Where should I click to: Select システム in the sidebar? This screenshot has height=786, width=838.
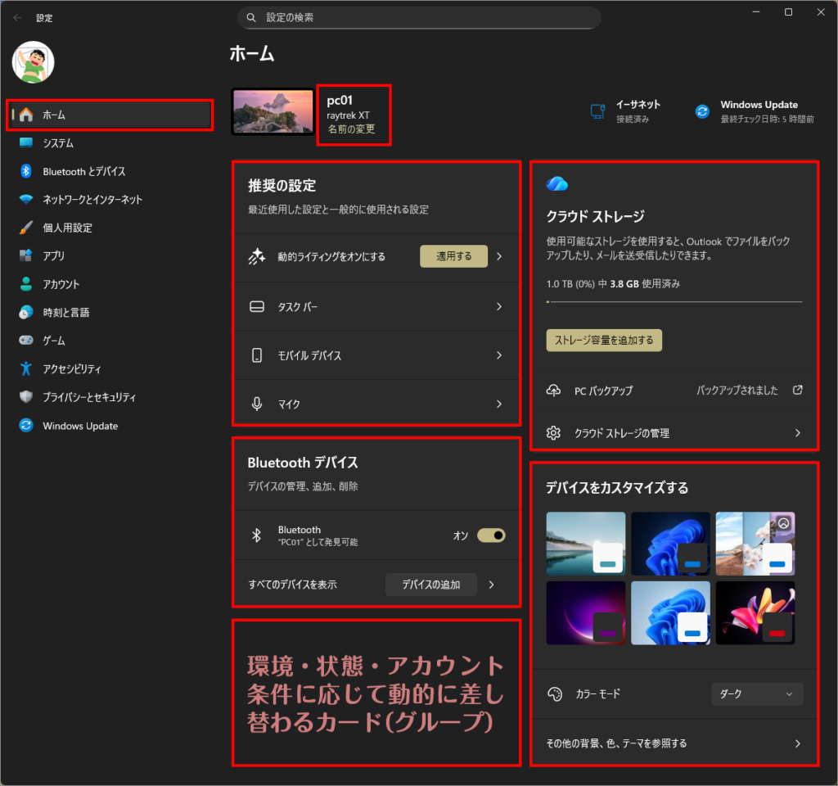coord(58,143)
